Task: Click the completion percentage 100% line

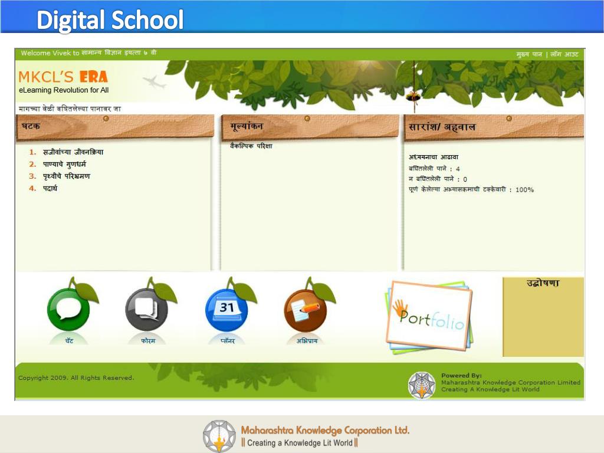Action: [471, 189]
